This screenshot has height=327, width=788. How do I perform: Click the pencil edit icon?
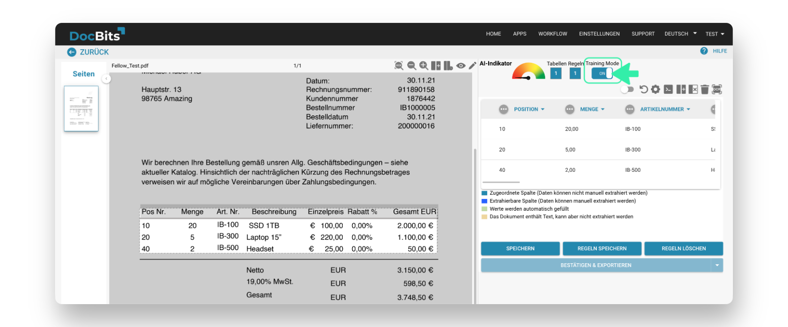(x=472, y=66)
